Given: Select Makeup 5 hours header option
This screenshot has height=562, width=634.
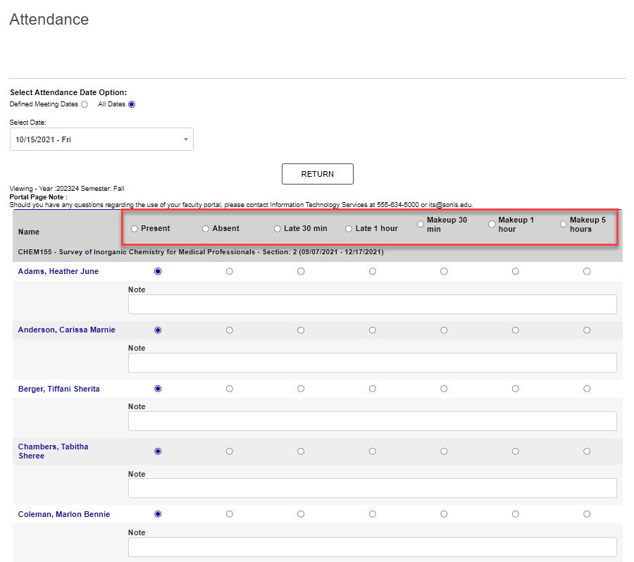Looking at the screenshot, I should (x=562, y=223).
